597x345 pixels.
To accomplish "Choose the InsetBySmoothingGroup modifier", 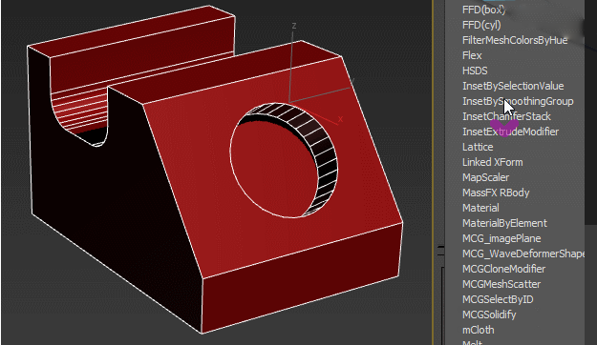I will tap(518, 101).
